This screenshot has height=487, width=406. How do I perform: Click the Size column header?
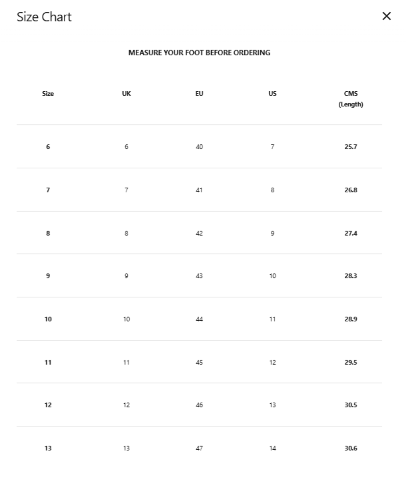pos(48,94)
